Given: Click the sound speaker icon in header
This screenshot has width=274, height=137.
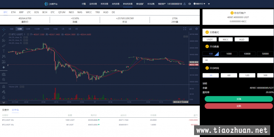Looking at the screenshot, I should (190, 4).
